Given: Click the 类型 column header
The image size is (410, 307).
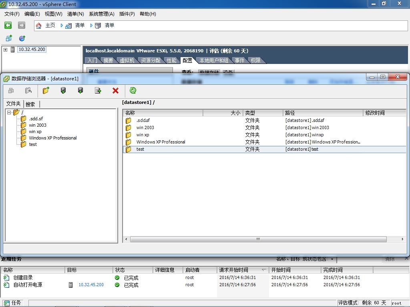Looking at the screenshot, I should pos(263,113).
